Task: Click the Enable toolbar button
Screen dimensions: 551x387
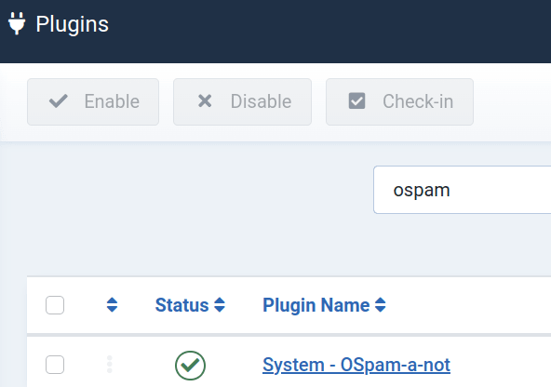Action: [x=93, y=101]
